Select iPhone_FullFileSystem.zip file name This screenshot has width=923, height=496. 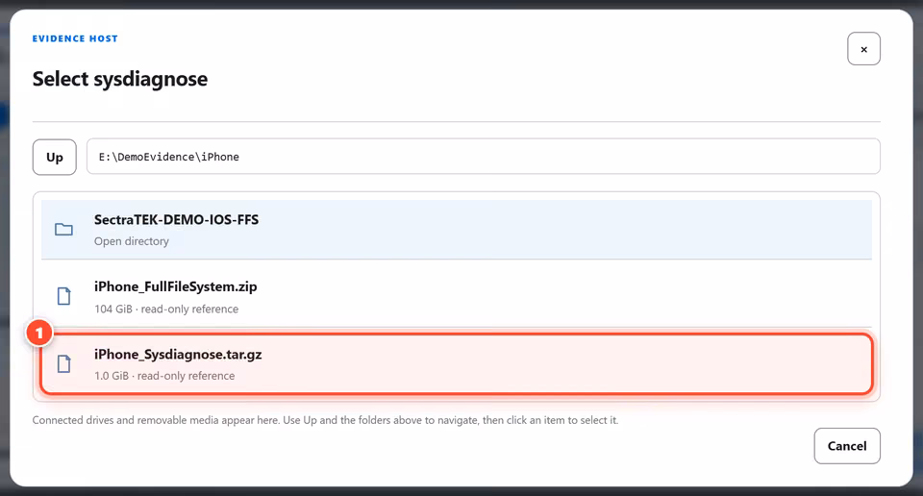(x=175, y=286)
